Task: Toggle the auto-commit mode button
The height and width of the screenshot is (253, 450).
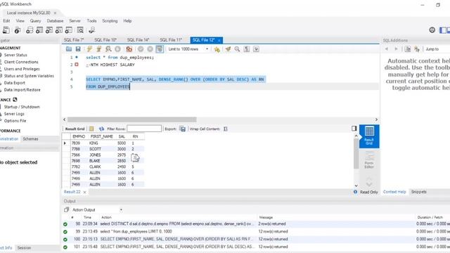Action: [x=160, y=49]
